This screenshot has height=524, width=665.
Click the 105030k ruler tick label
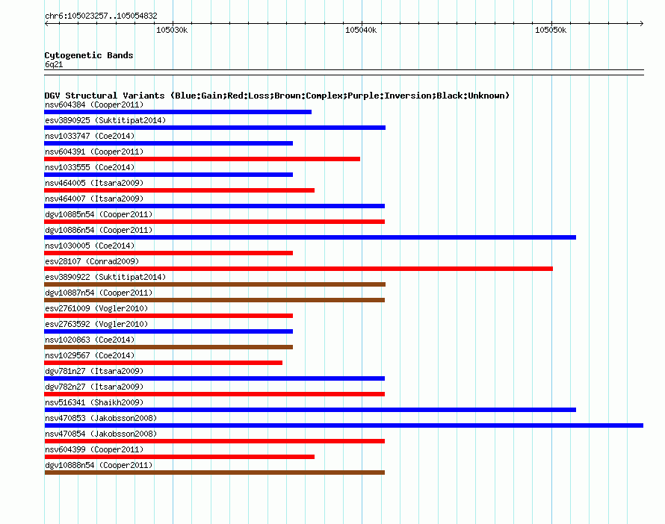pyautogui.click(x=172, y=30)
